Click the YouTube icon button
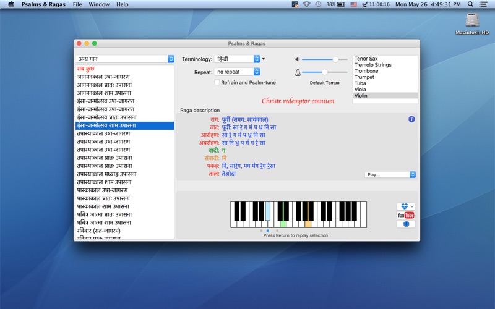 [405, 215]
